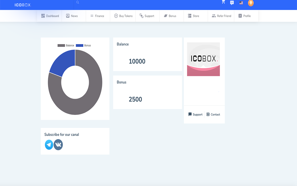The width and height of the screenshot is (297, 186).
Task: Click the Bonus parallelogram icon
Action: click(x=166, y=16)
